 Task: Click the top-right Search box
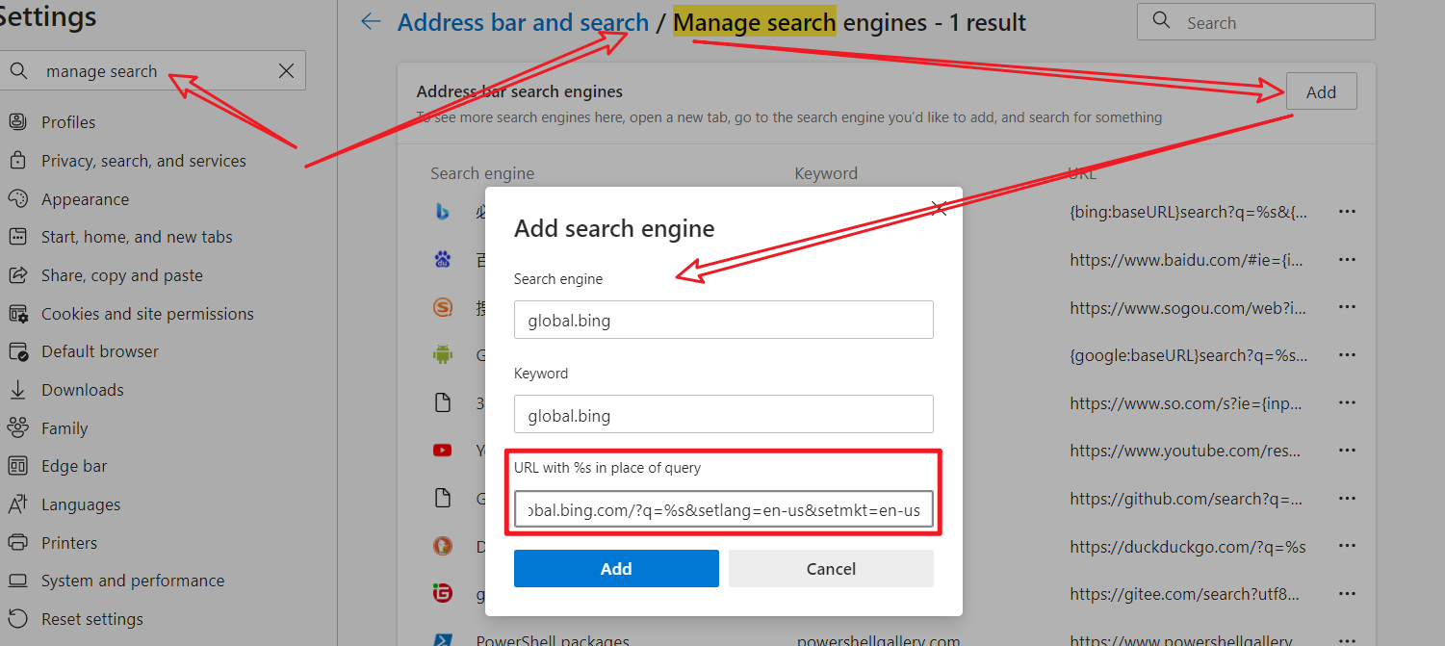[x=1256, y=22]
